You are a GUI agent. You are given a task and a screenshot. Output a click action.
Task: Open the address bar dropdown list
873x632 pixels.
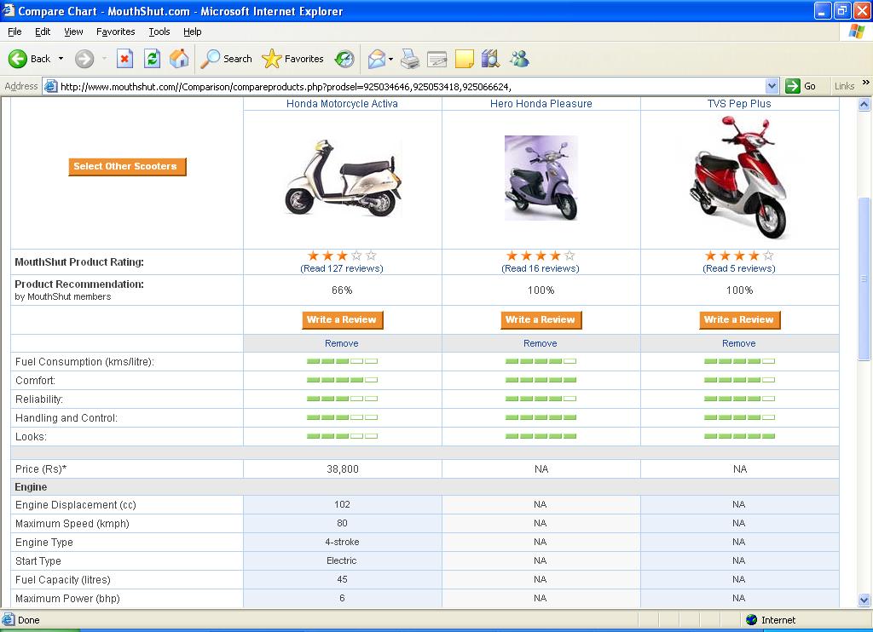(772, 86)
